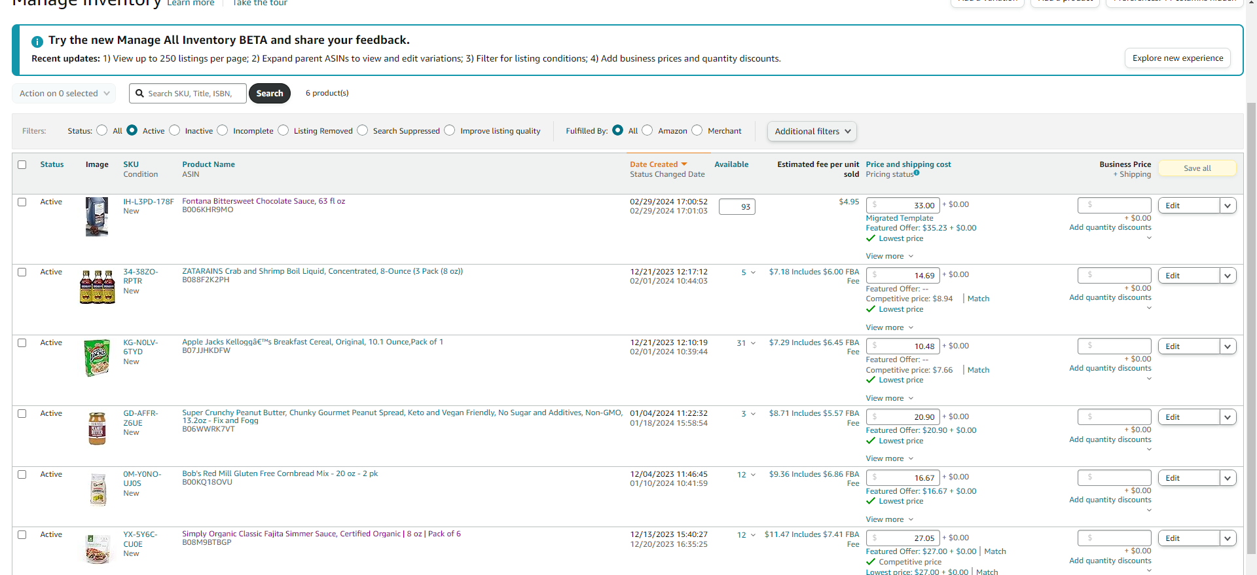Viewport: 1257px width, 575px height.
Task: Sort by Date Created column header
Action: point(654,164)
